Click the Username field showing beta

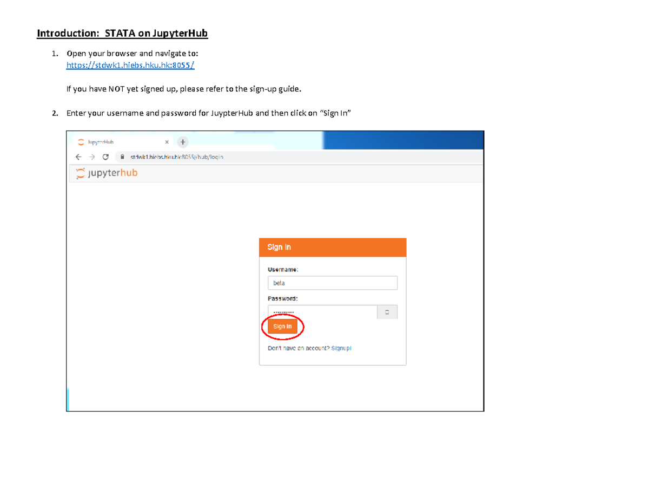pos(333,283)
